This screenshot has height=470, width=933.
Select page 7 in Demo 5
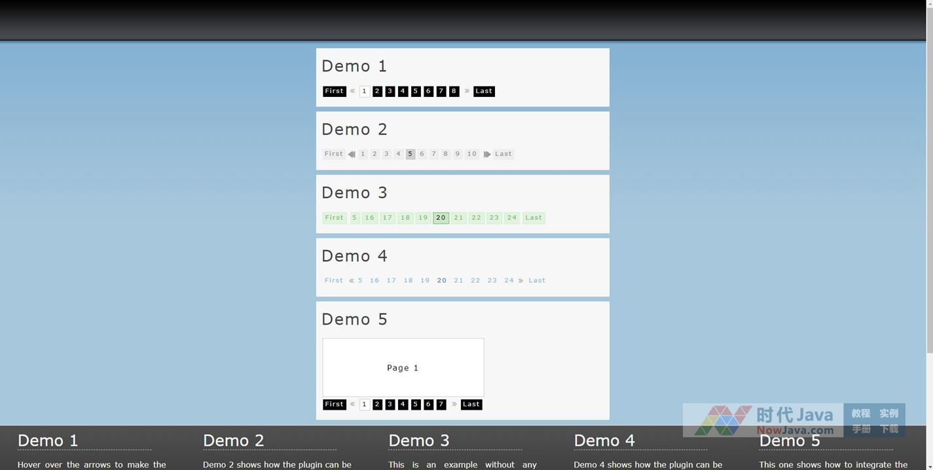[x=441, y=405]
